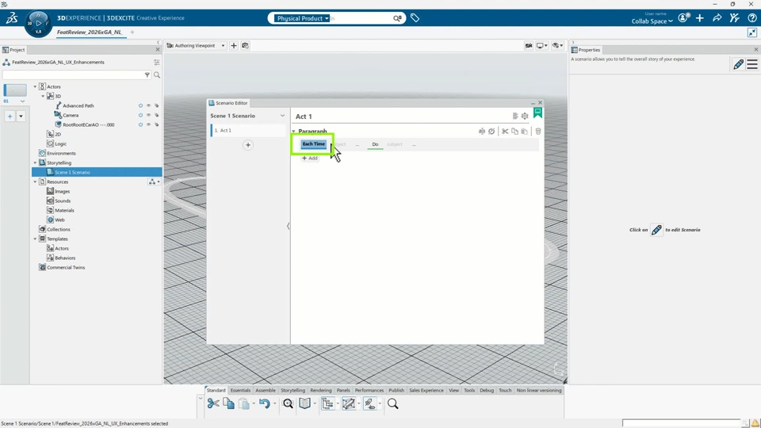Click the copy icon in Paragraph row
The width and height of the screenshot is (761, 428).
click(514, 131)
